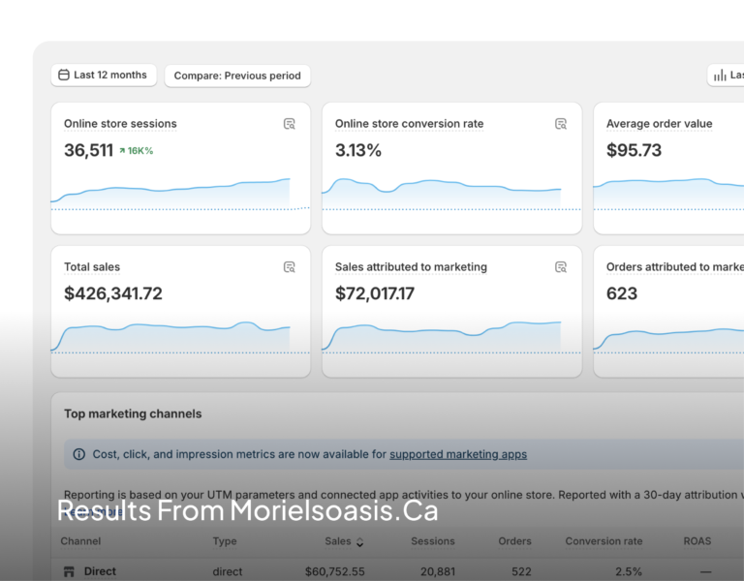
Task: Click the Online store conversion rate title
Action: (410, 124)
